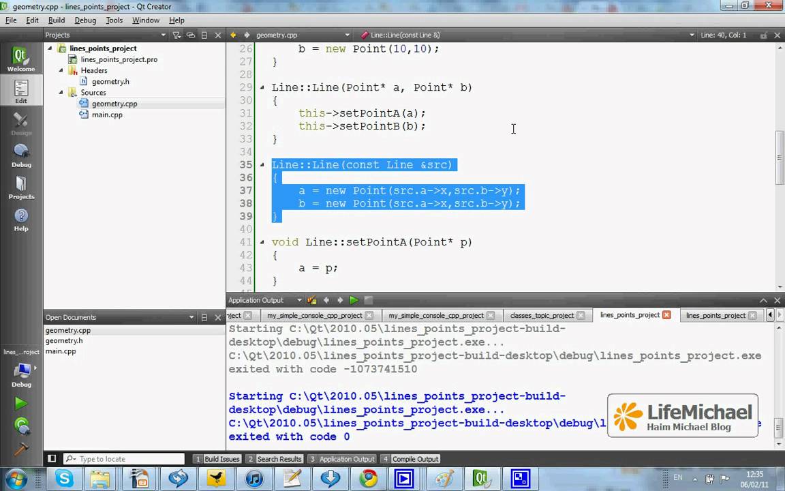Open Skype from the Windows taskbar
Viewport: 785px width, 491px height.
(x=64, y=479)
